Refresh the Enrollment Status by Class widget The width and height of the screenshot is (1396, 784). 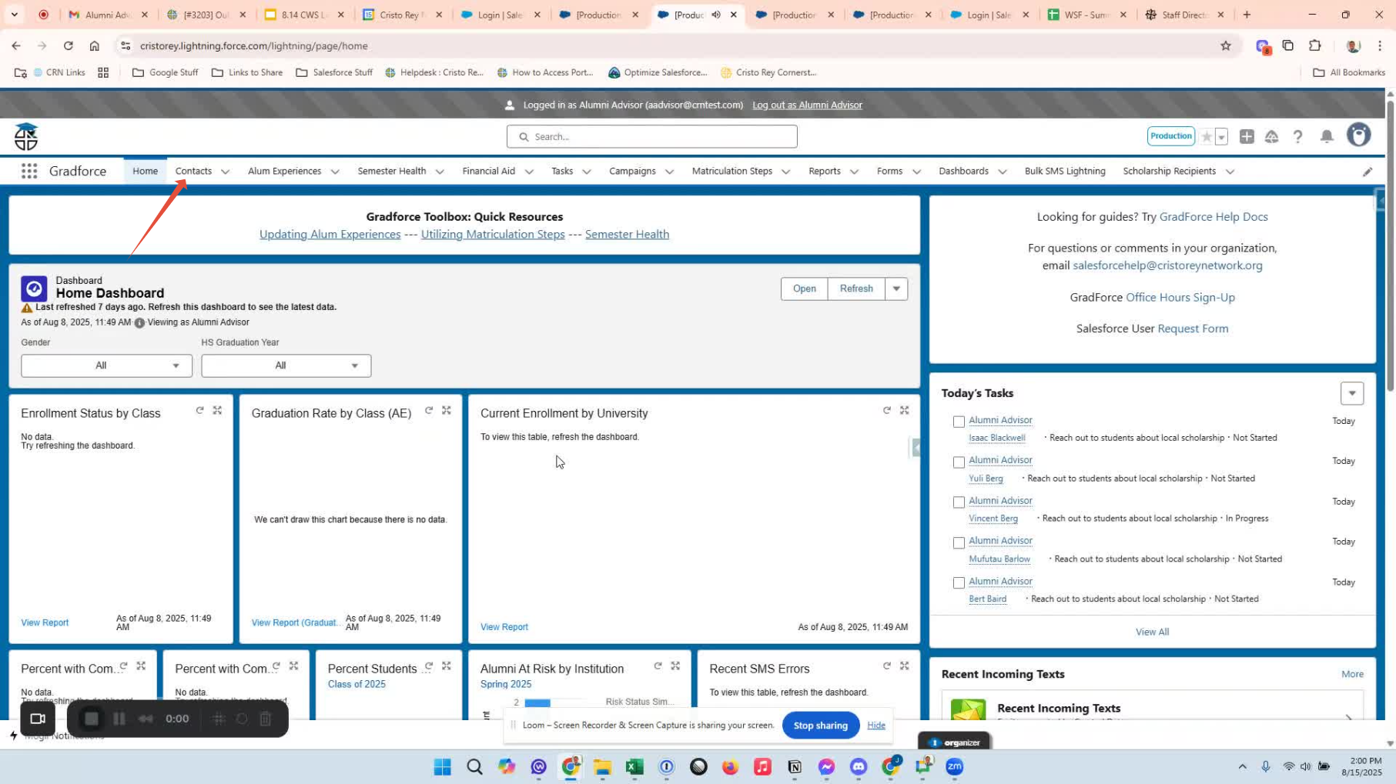[x=199, y=411]
